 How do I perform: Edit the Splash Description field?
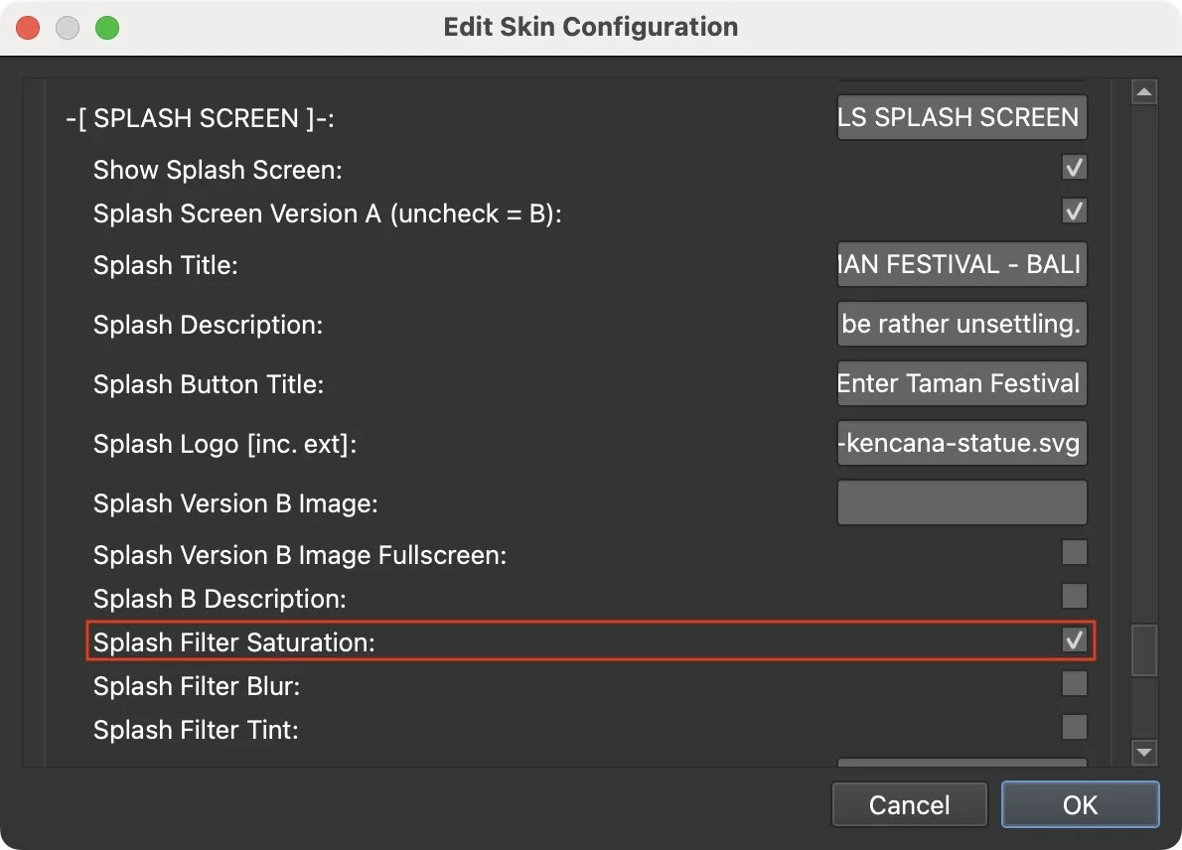coord(960,324)
